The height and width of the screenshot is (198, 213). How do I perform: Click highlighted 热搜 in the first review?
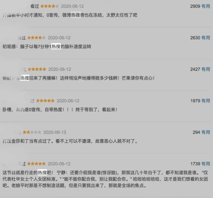(x=76, y=15)
